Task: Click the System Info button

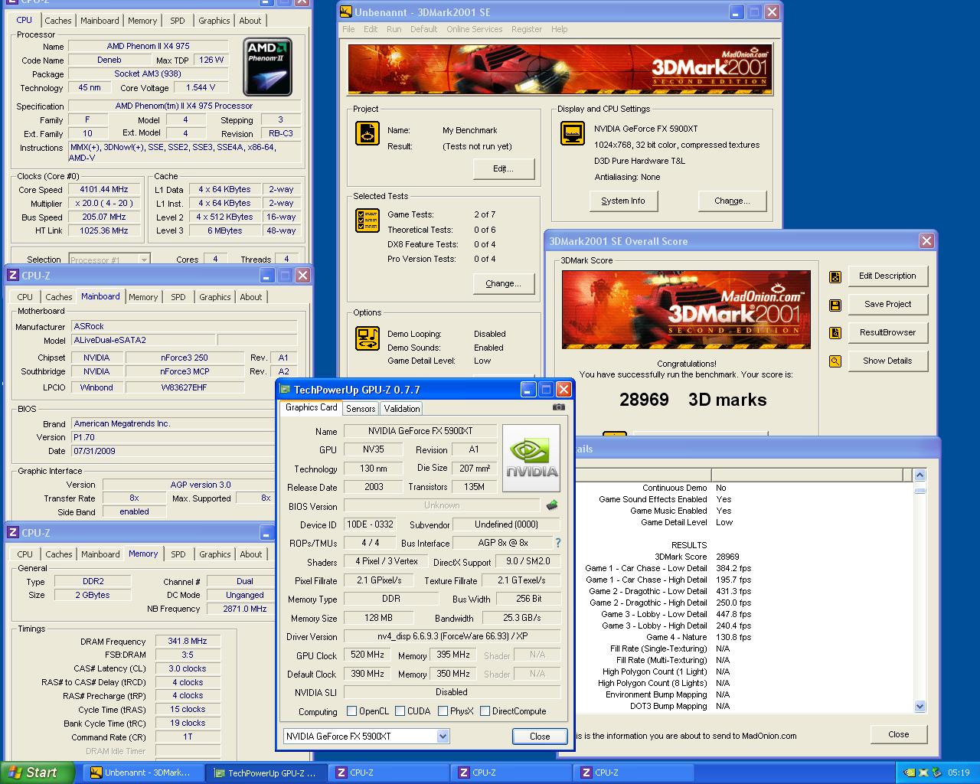Action: coord(623,201)
